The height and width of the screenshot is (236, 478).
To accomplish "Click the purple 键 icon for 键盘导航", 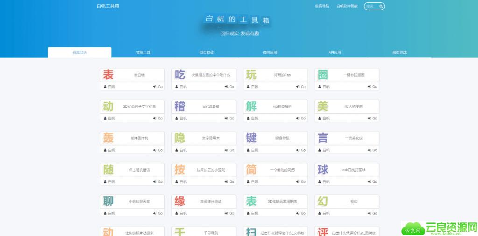I will (251, 138).
